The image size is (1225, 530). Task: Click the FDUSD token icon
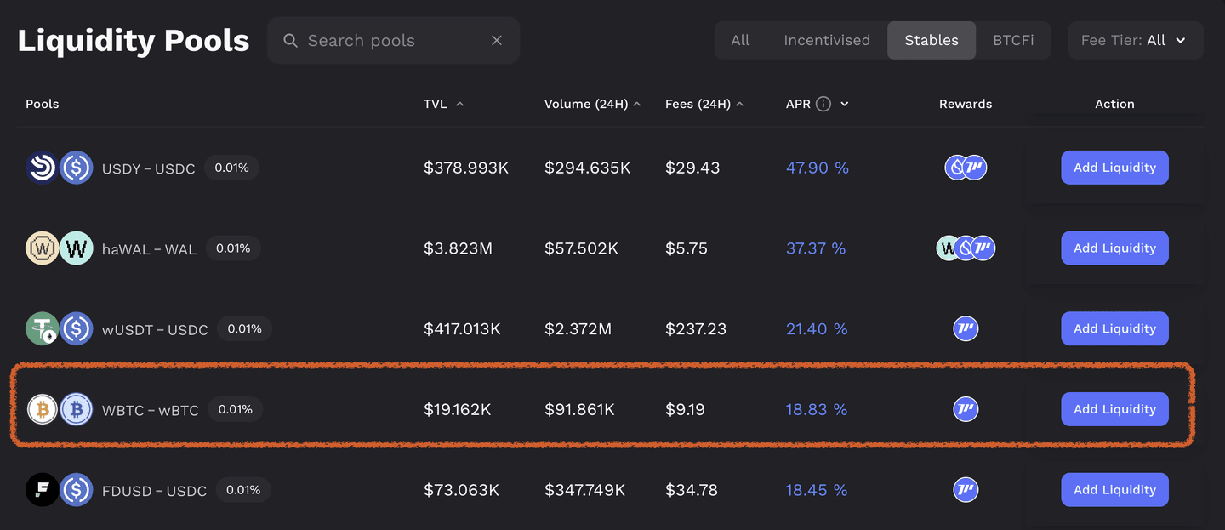click(42, 490)
